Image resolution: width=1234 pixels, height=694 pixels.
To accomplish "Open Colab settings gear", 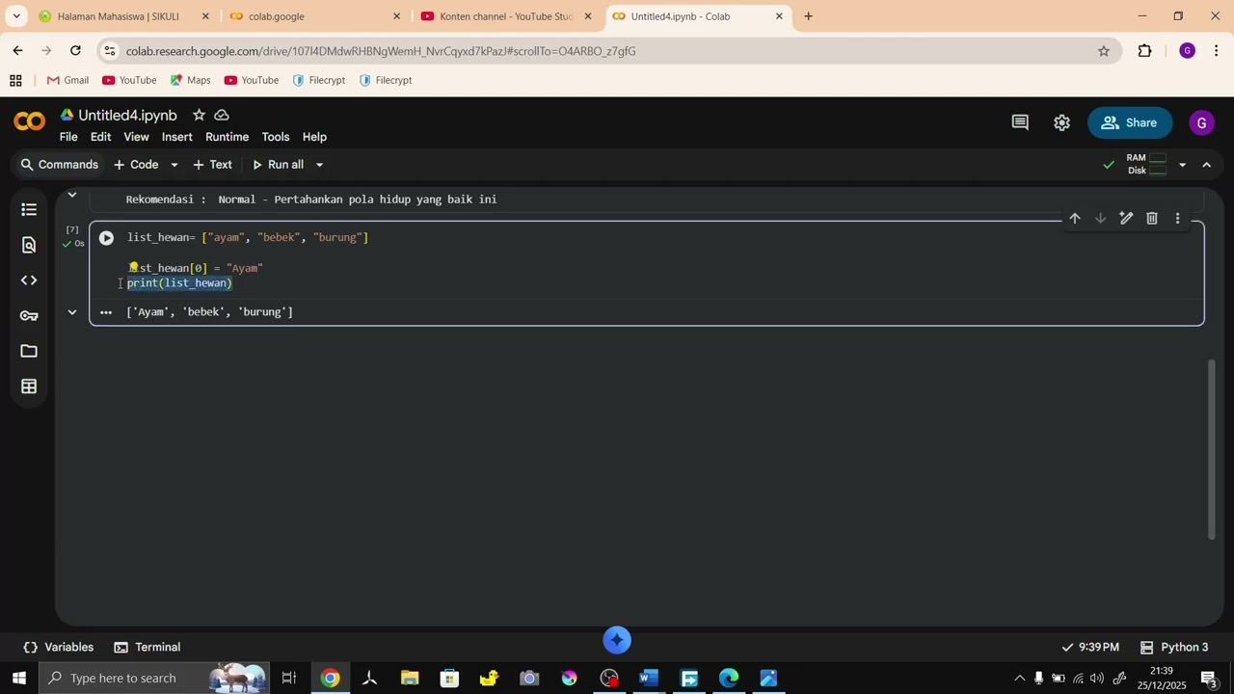I will pos(1061,122).
